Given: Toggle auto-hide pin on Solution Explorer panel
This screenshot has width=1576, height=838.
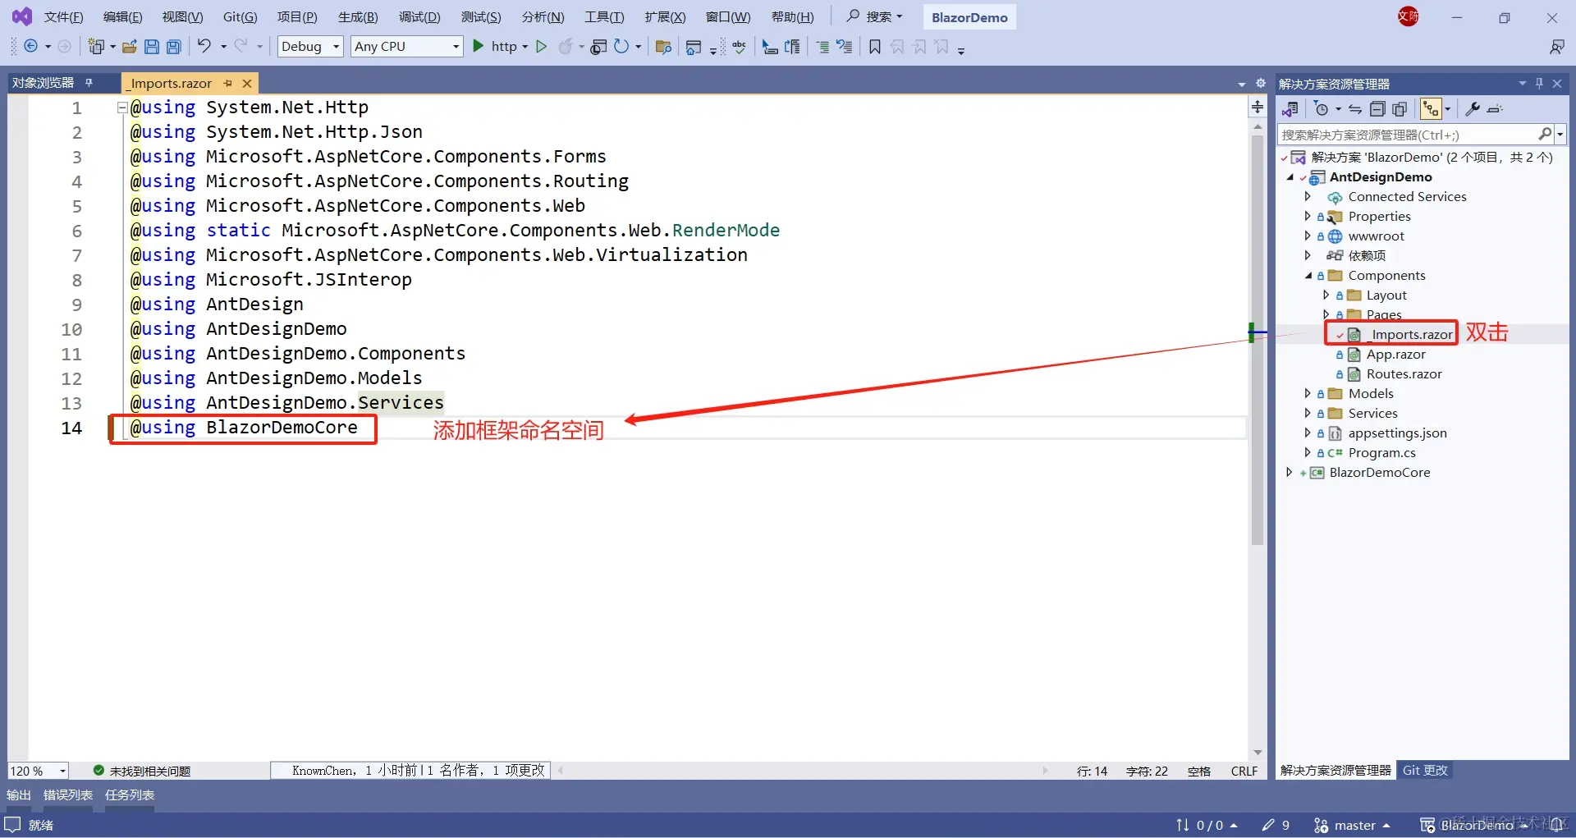Looking at the screenshot, I should tap(1539, 83).
